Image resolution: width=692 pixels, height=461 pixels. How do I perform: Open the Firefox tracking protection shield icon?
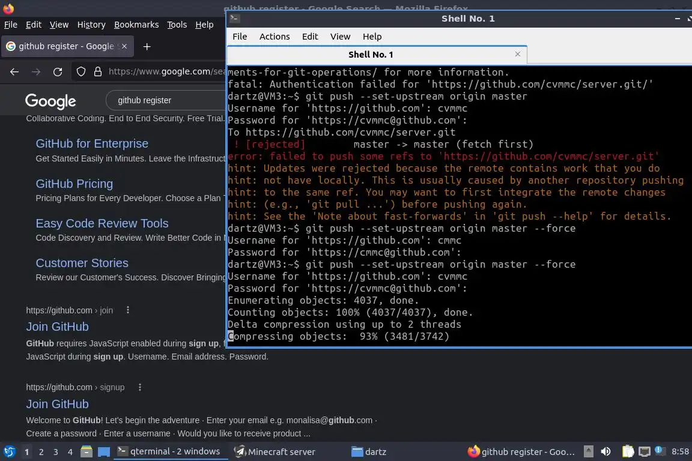(81, 71)
